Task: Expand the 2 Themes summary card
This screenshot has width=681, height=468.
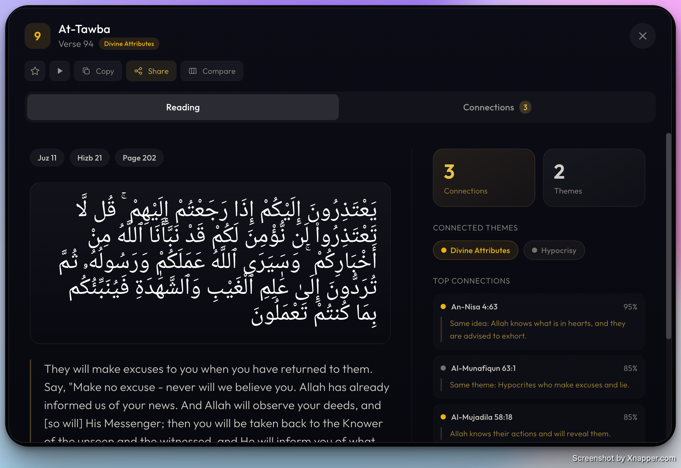Action: (594, 178)
